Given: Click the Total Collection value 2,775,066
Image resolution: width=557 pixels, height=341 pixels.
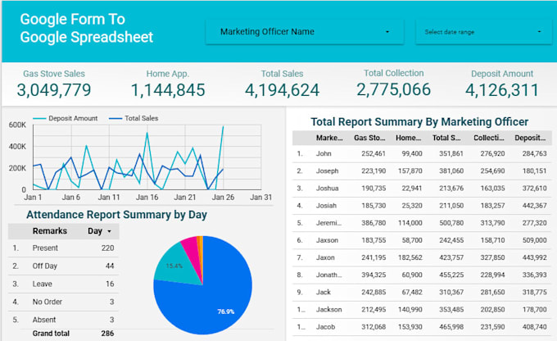Looking at the screenshot, I should point(394,89).
